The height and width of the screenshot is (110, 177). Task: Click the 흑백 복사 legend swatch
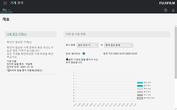[x=140, y=92]
